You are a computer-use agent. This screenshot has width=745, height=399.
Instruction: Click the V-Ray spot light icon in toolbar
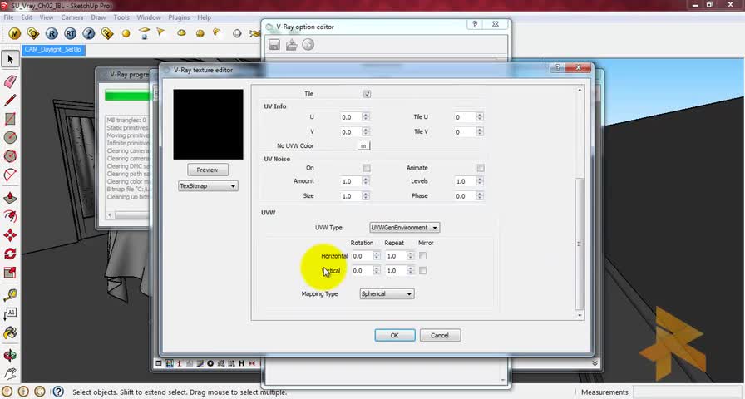point(160,32)
